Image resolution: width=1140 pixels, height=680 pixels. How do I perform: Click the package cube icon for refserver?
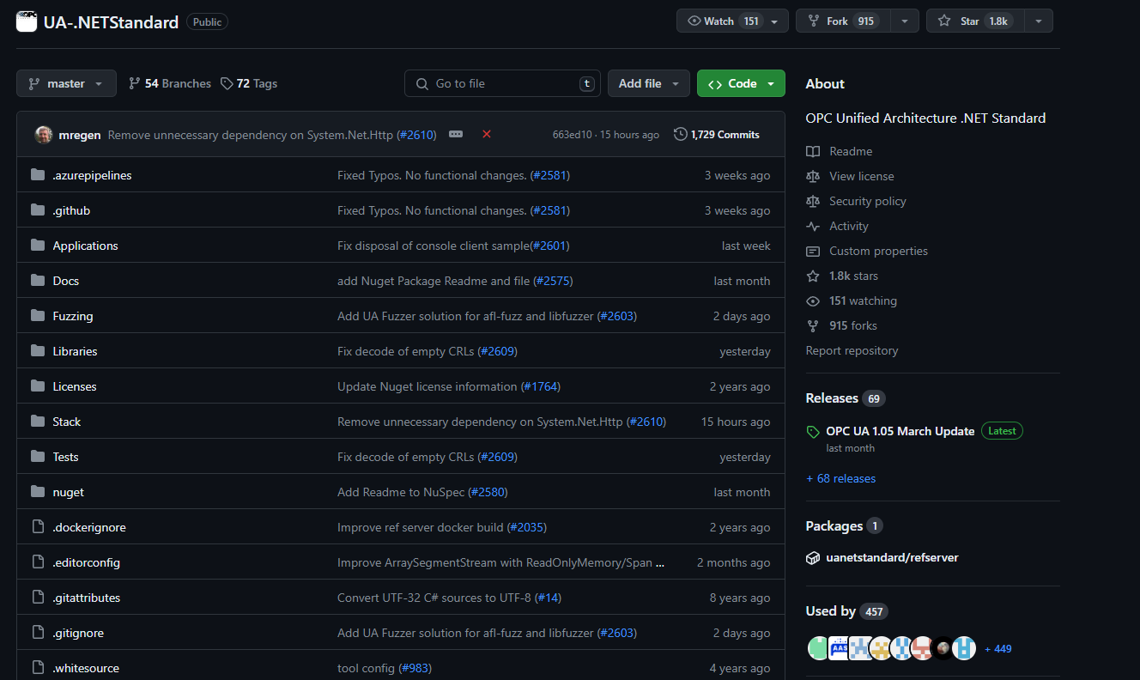pos(813,558)
